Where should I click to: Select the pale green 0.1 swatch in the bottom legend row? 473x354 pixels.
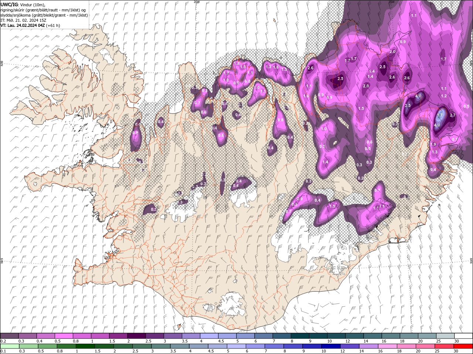[10, 346]
